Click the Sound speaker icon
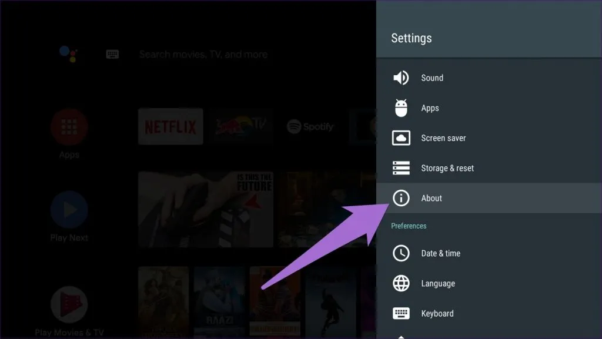 coord(401,78)
